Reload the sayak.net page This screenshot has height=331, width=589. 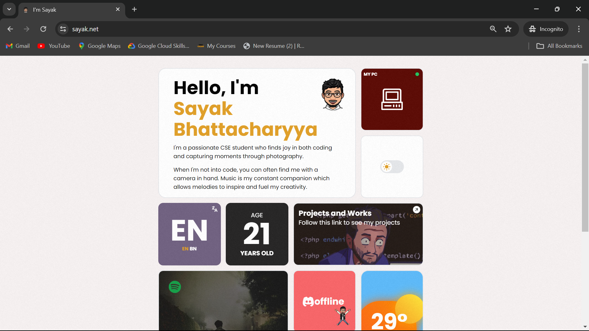(43, 29)
